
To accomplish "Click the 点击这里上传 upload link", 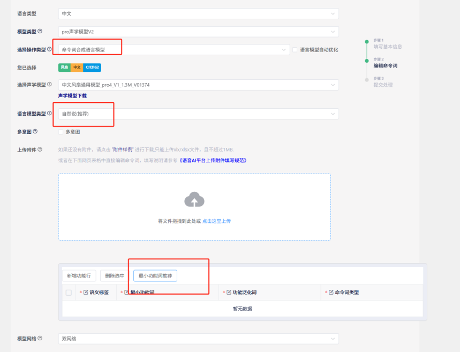I will click(x=216, y=221).
